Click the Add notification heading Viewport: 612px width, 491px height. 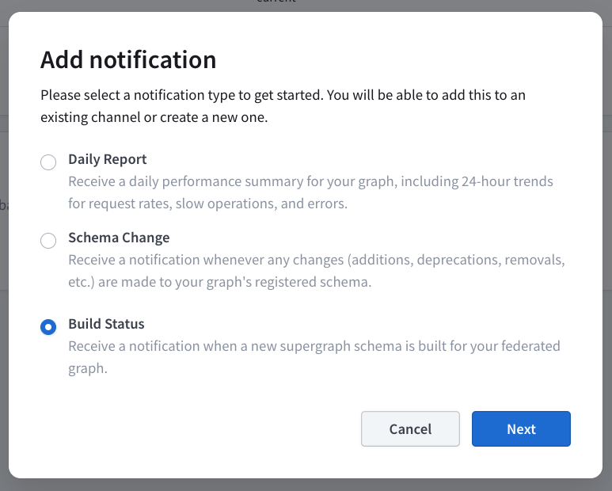click(128, 59)
